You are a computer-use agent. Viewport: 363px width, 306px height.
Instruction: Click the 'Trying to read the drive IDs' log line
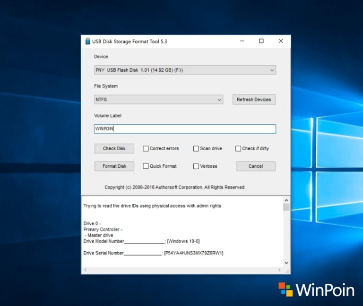[x=152, y=206]
